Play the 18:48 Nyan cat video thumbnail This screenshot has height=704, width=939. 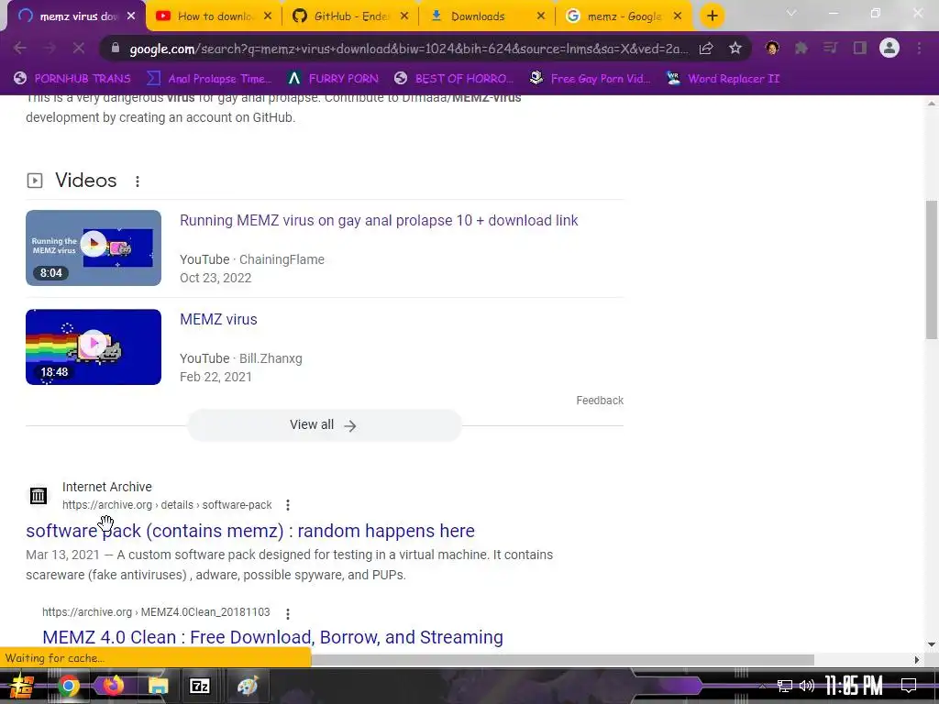coord(94,346)
